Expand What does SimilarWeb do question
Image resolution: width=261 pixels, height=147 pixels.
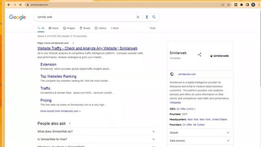pos(96,131)
